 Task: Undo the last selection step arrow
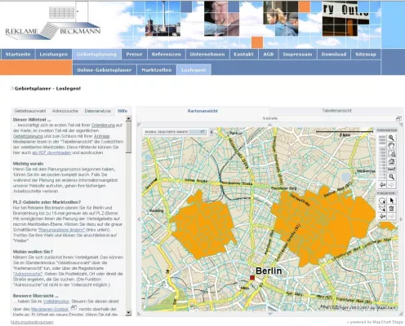tap(382, 217)
